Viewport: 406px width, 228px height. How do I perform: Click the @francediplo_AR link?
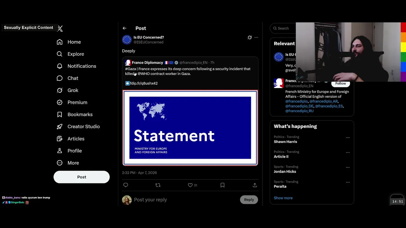pyautogui.click(x=324, y=101)
